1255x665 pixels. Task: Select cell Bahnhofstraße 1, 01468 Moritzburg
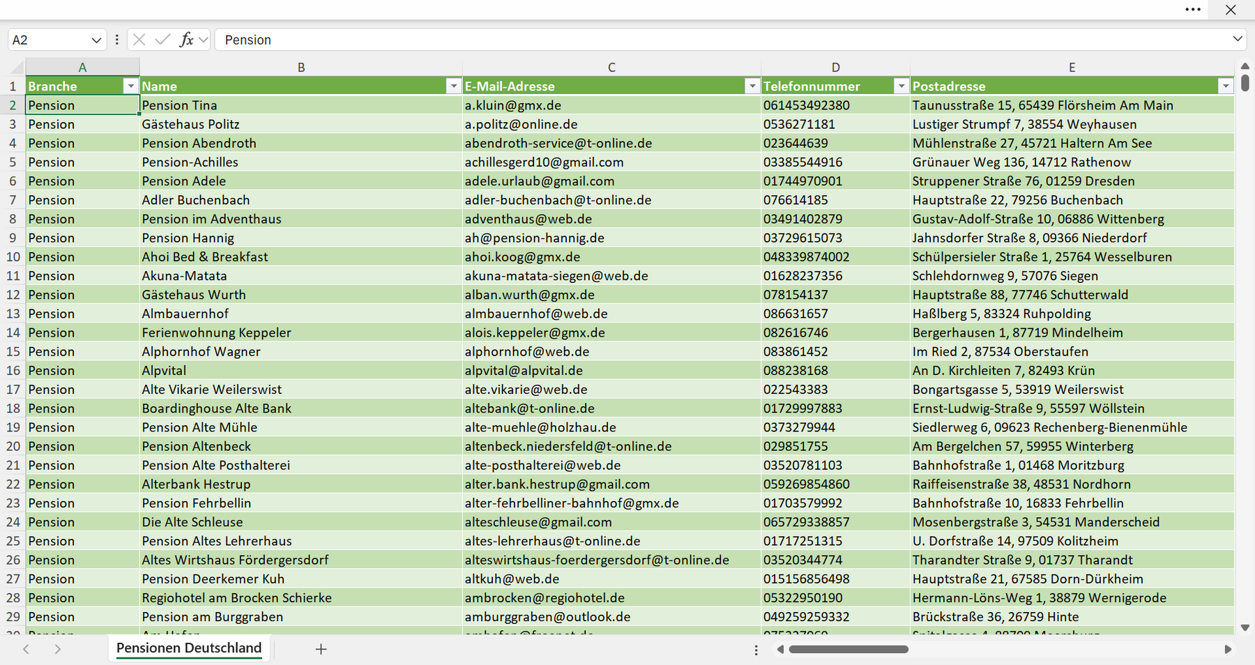click(x=1072, y=465)
